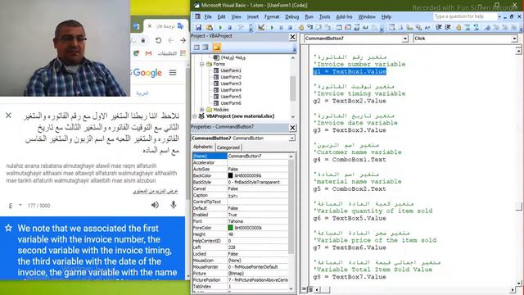Select UserForm3 in the project tree

click(231, 84)
